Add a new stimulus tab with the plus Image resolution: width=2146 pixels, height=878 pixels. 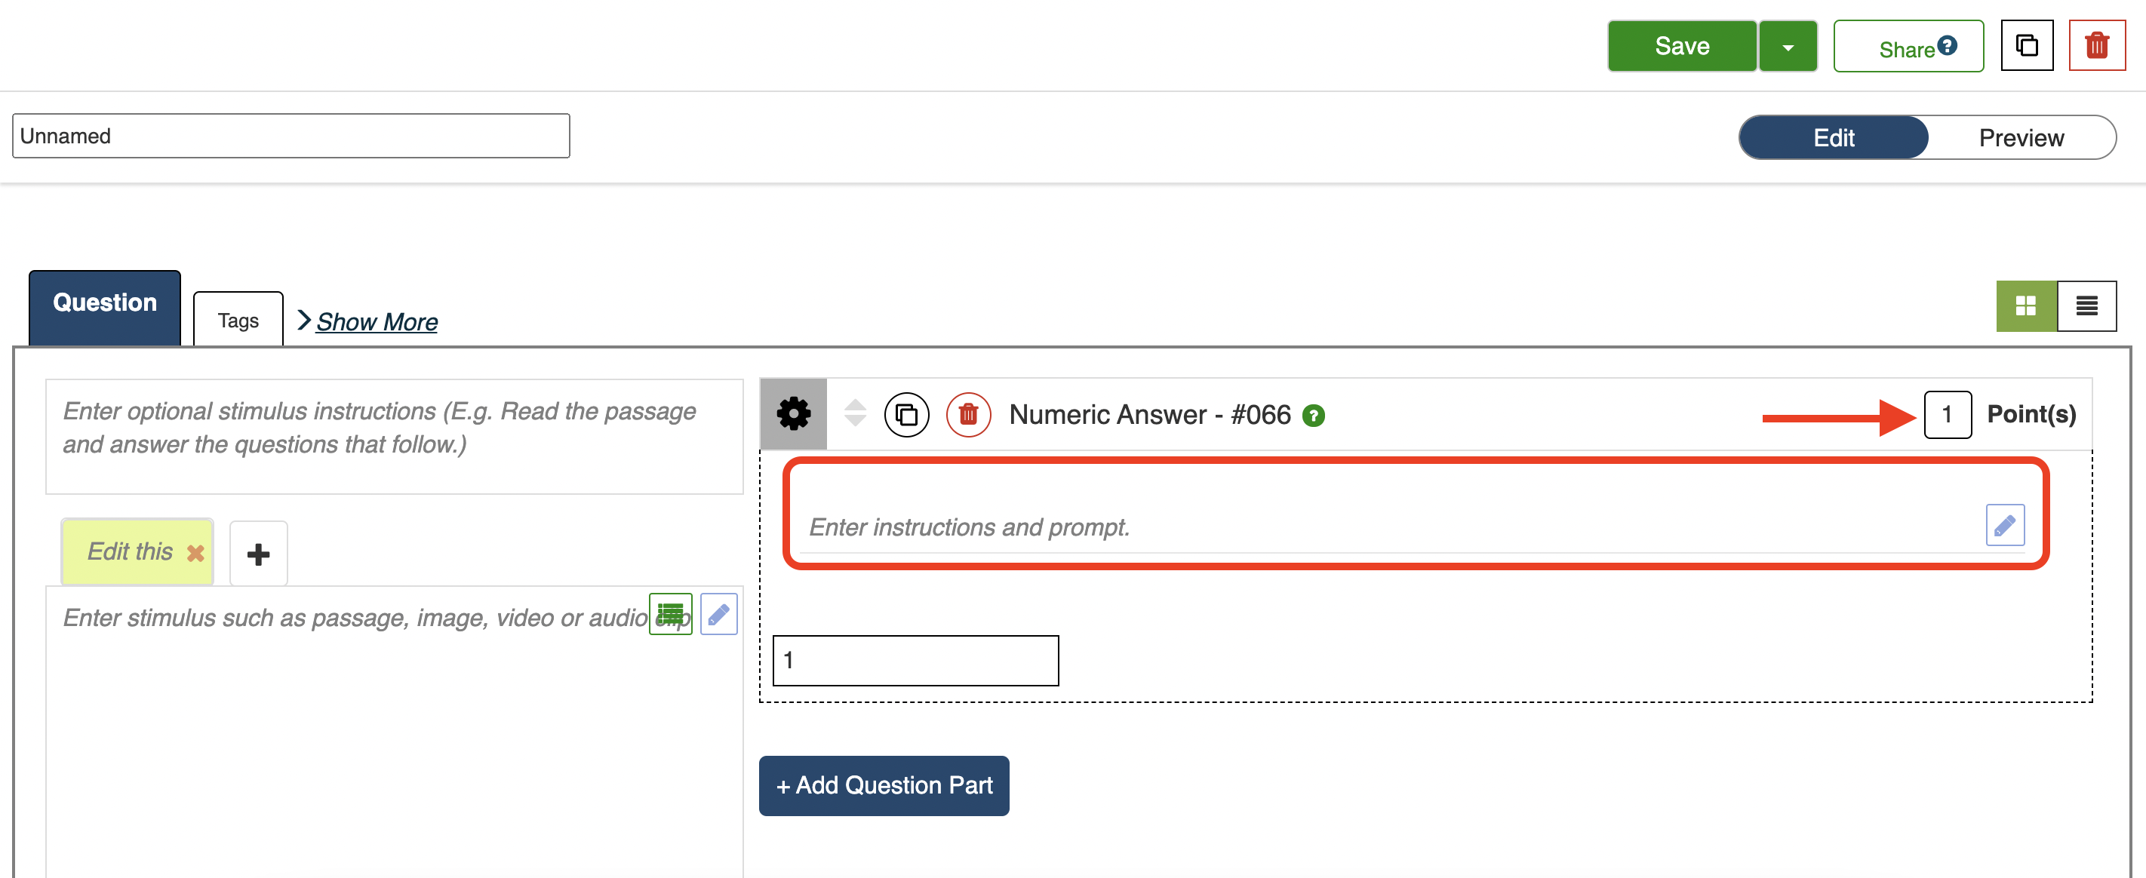(x=258, y=554)
